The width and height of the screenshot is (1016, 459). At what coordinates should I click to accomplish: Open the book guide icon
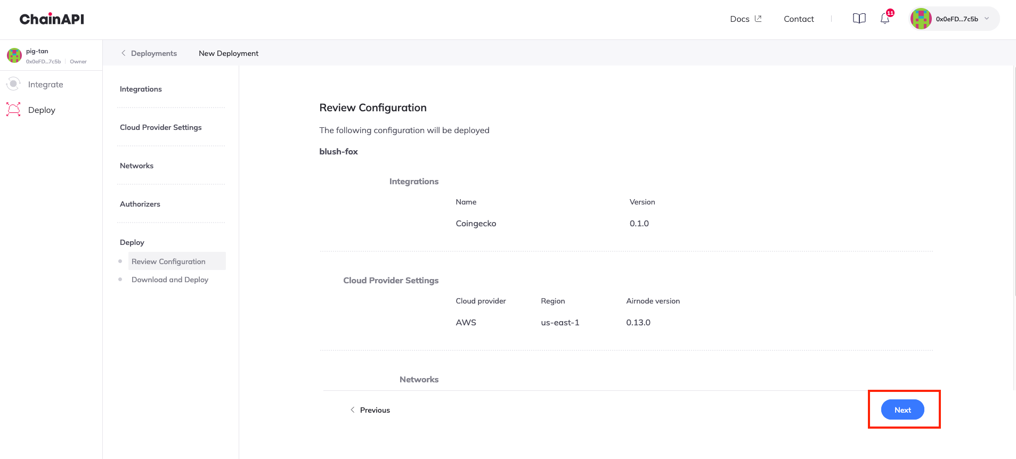pos(859,19)
